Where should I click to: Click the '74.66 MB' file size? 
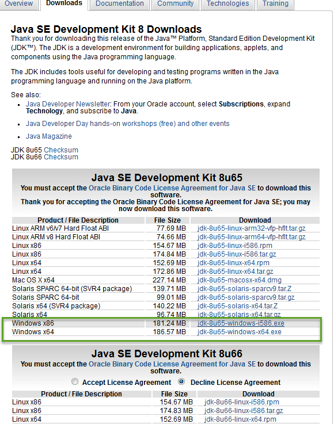172,237
